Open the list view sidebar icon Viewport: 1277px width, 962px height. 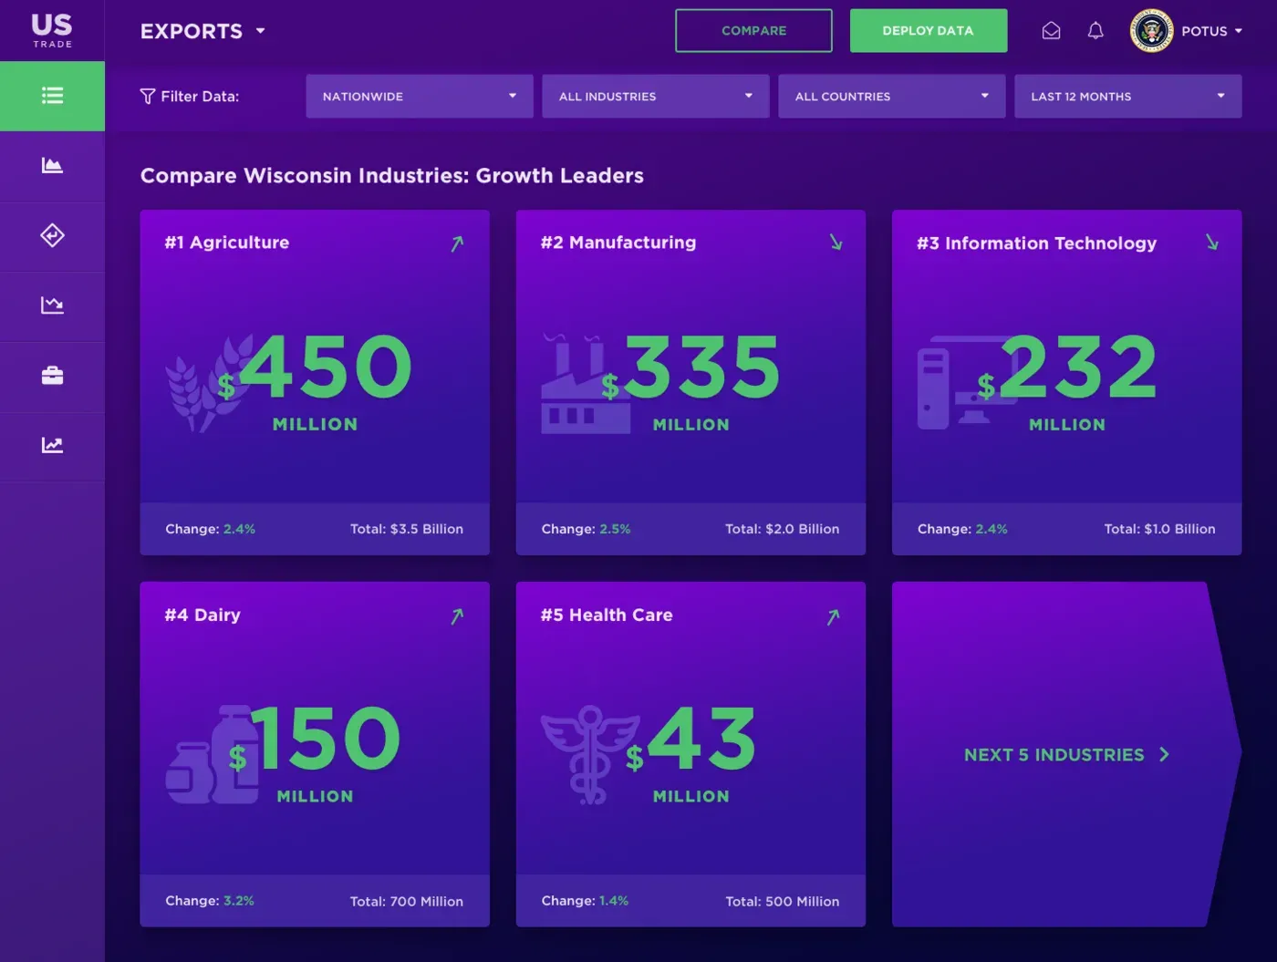click(52, 96)
